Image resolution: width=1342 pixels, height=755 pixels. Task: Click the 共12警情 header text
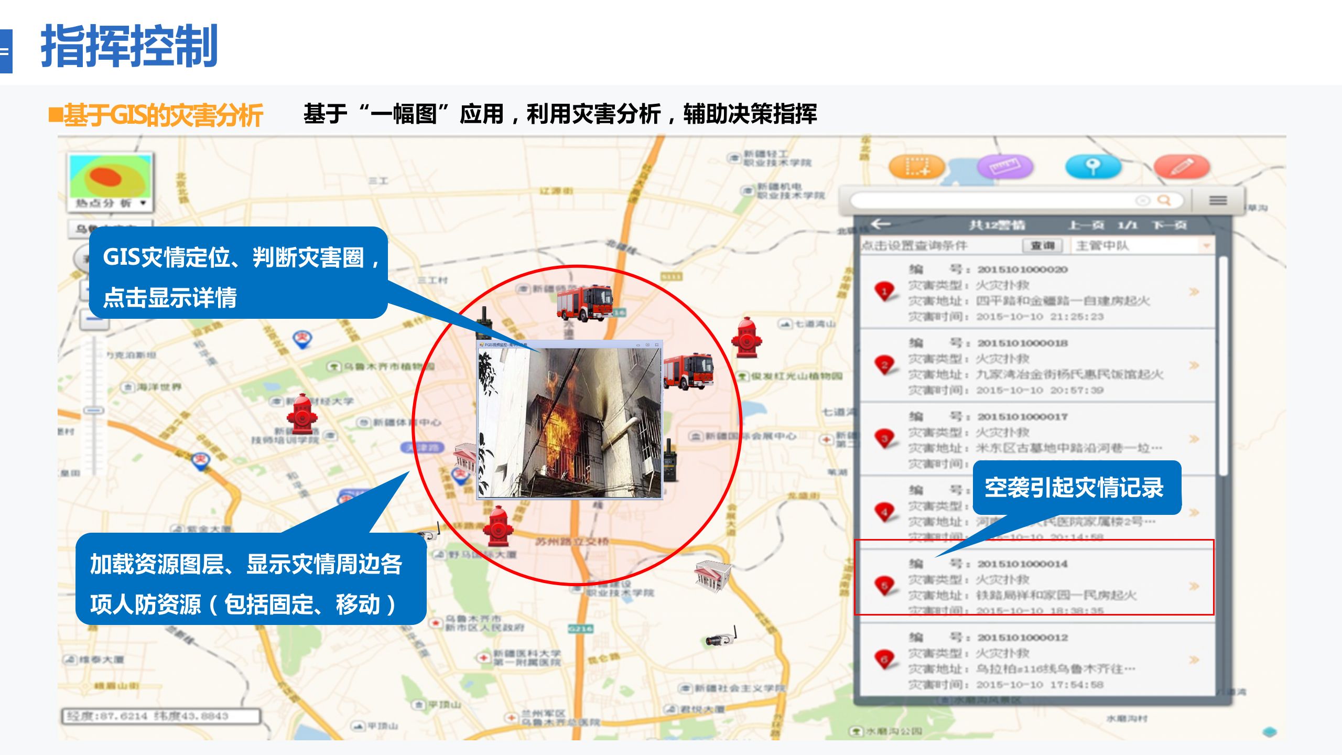click(997, 225)
